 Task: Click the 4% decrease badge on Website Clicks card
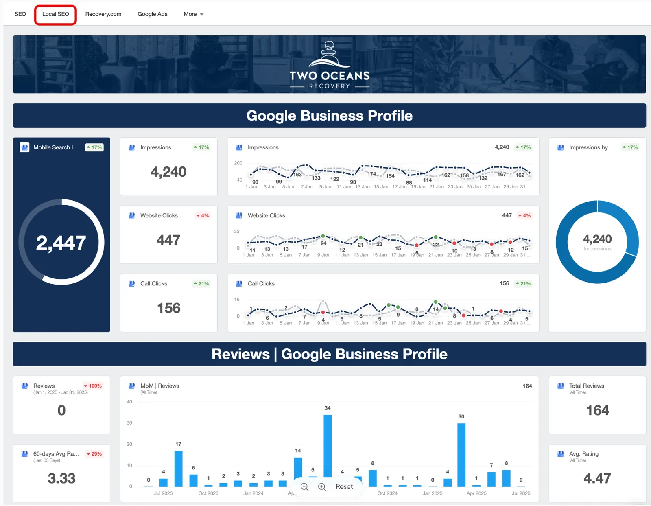pyautogui.click(x=203, y=215)
